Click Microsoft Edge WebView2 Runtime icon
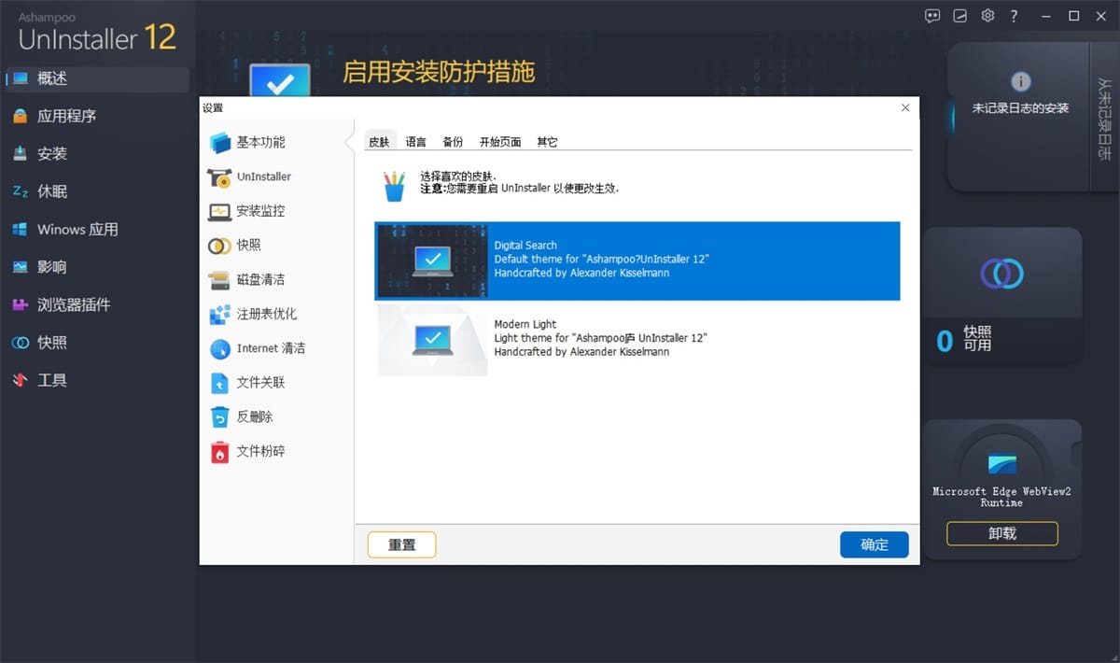This screenshot has width=1120, height=663. pos(1001,463)
